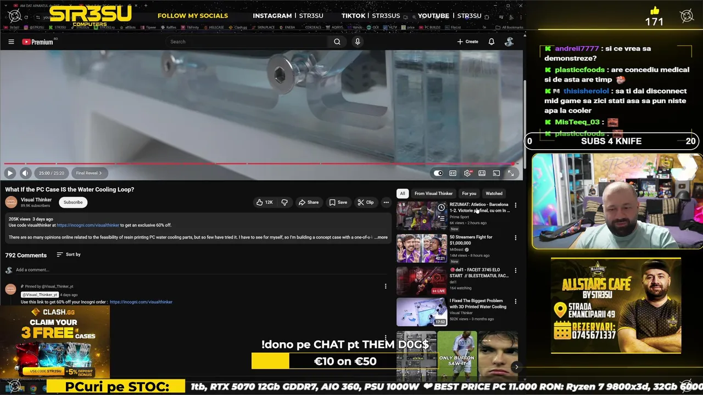Click the search magnifier button
This screenshot has height=395, width=703.
coord(337,42)
